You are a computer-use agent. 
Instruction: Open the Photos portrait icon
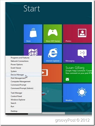[82, 33]
